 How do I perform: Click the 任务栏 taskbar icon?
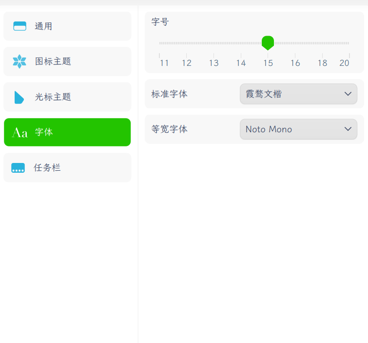(18, 168)
